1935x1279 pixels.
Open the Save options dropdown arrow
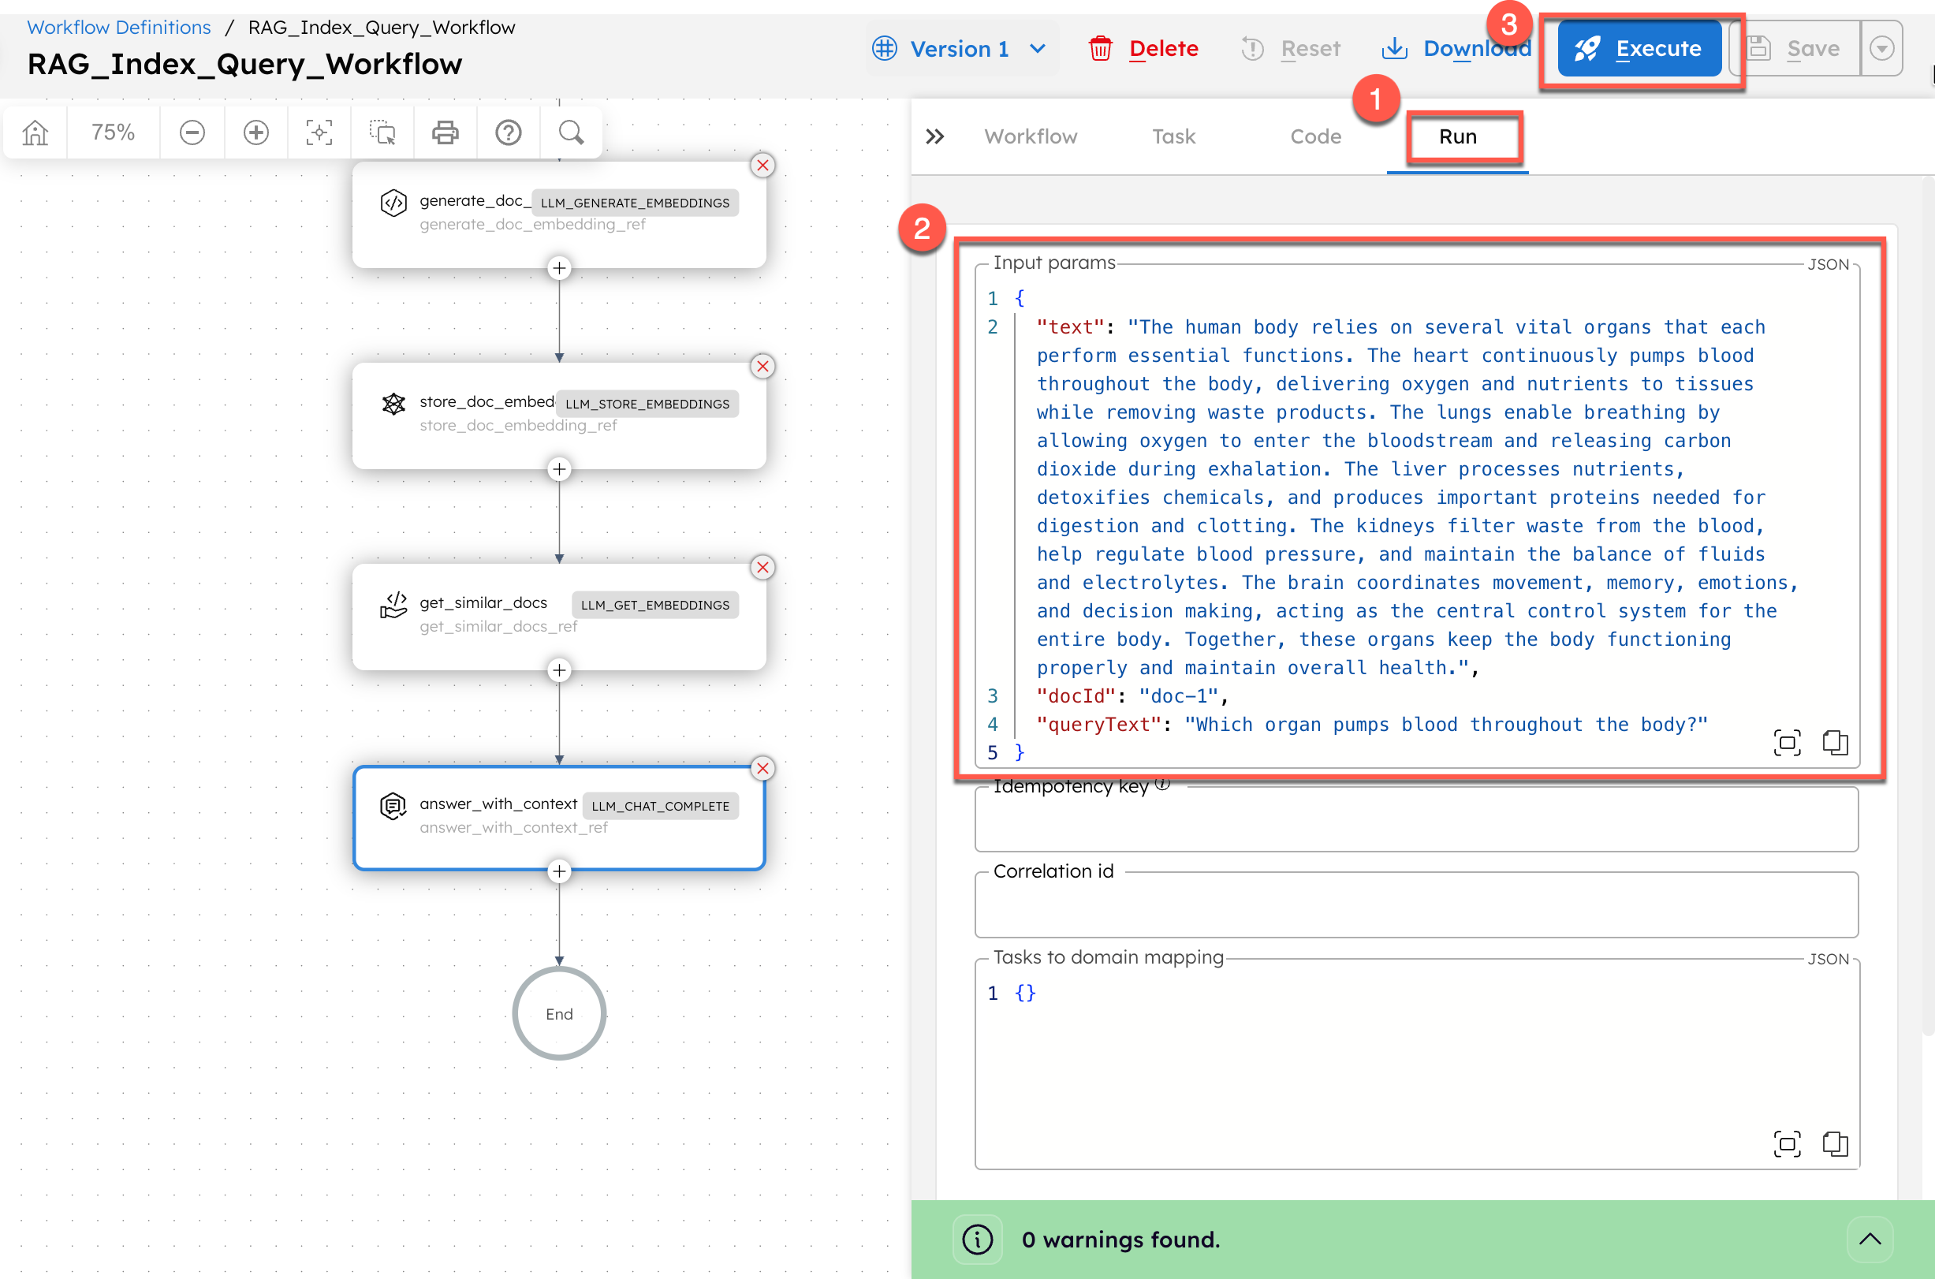coord(1882,48)
